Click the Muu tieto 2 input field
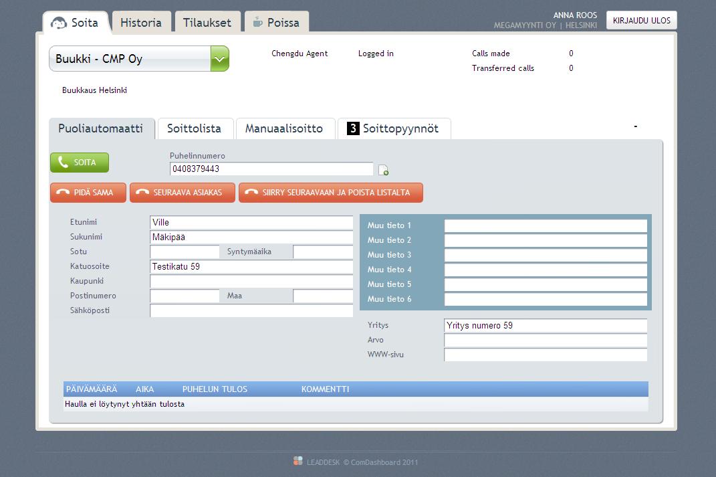 click(546, 240)
